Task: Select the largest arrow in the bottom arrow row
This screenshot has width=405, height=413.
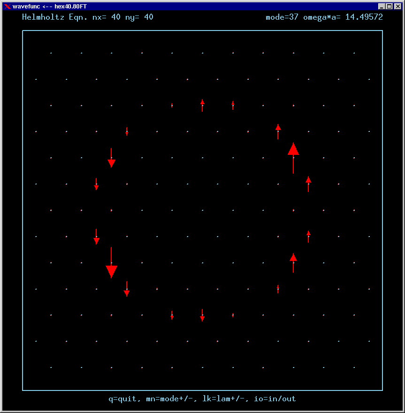Action: tap(202, 315)
